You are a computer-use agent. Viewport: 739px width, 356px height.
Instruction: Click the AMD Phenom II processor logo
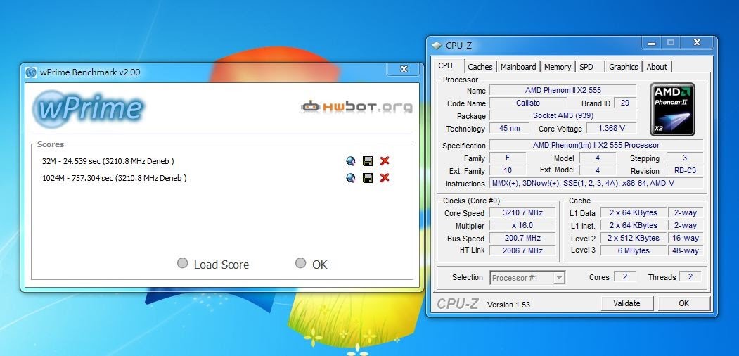(x=672, y=109)
